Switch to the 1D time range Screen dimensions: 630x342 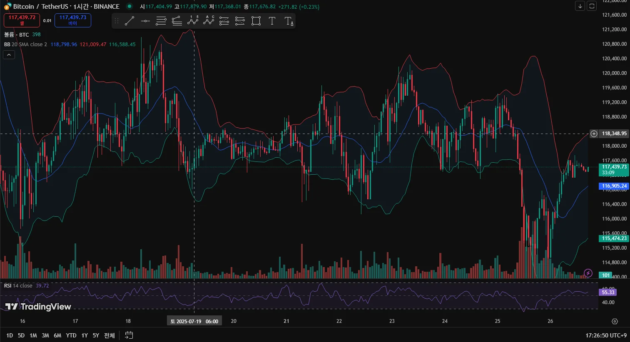click(10, 335)
